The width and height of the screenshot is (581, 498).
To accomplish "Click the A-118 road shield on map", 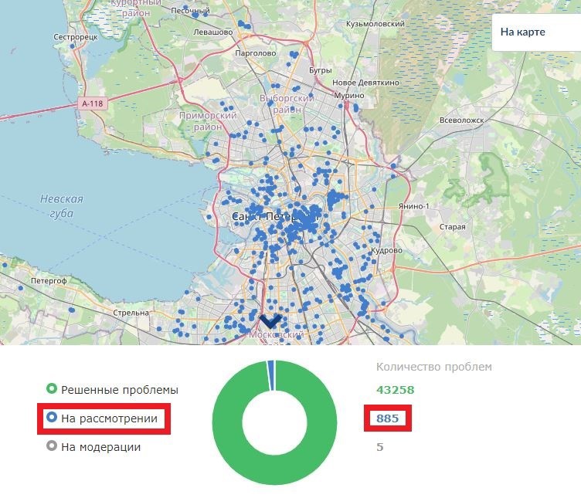I will [x=91, y=103].
